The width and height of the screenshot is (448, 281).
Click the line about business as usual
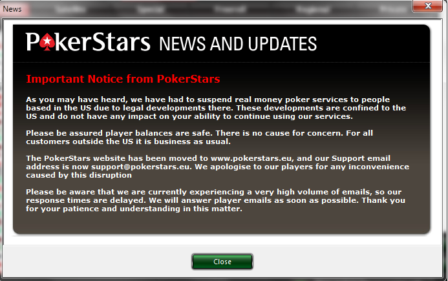[128, 141]
